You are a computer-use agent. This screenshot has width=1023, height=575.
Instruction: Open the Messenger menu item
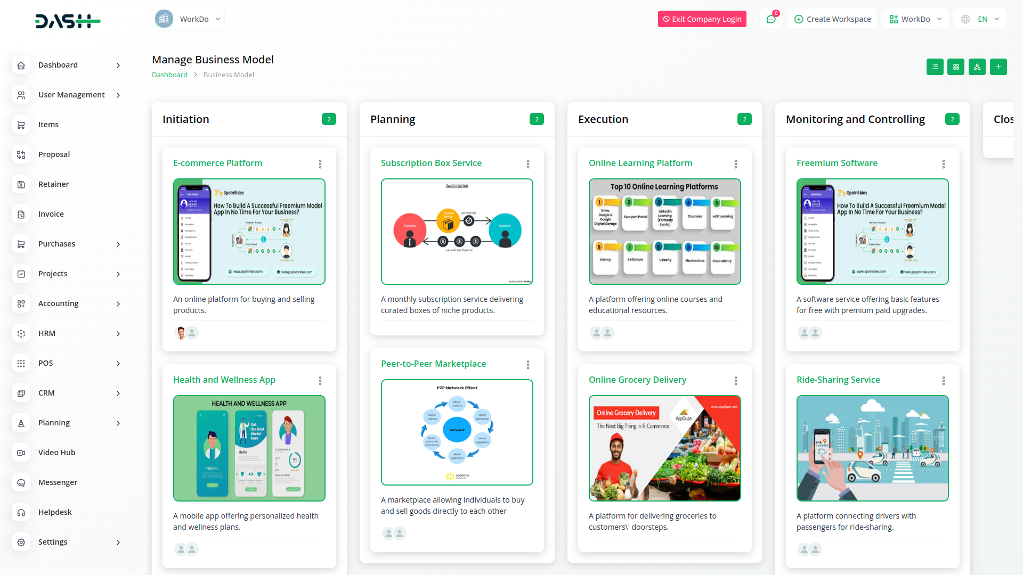pos(58,482)
